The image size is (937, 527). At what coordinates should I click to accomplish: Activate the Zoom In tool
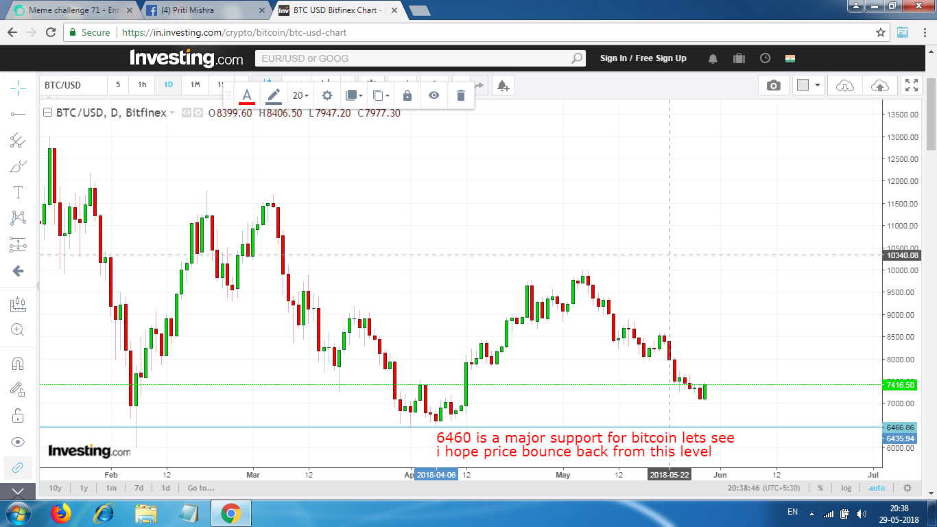click(x=18, y=329)
